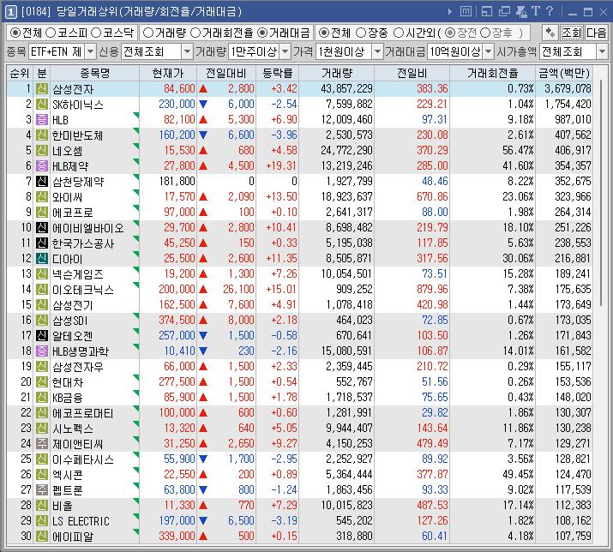Select the 시간외 radio button
This screenshot has width=613, height=552.
pyautogui.click(x=399, y=33)
